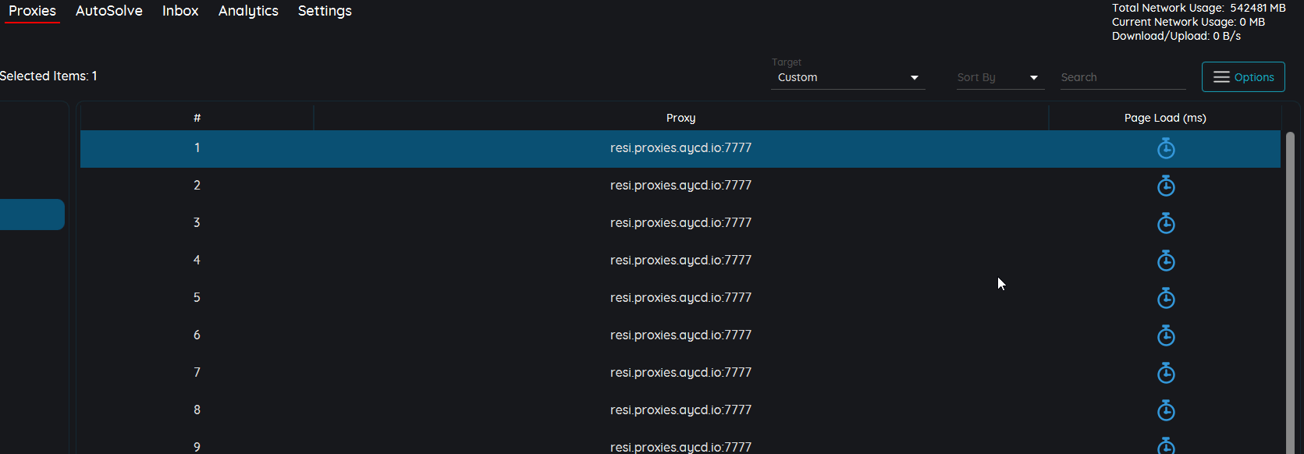The width and height of the screenshot is (1304, 454).
Task: Click the stopwatch icon for proxy 5
Action: click(1166, 298)
